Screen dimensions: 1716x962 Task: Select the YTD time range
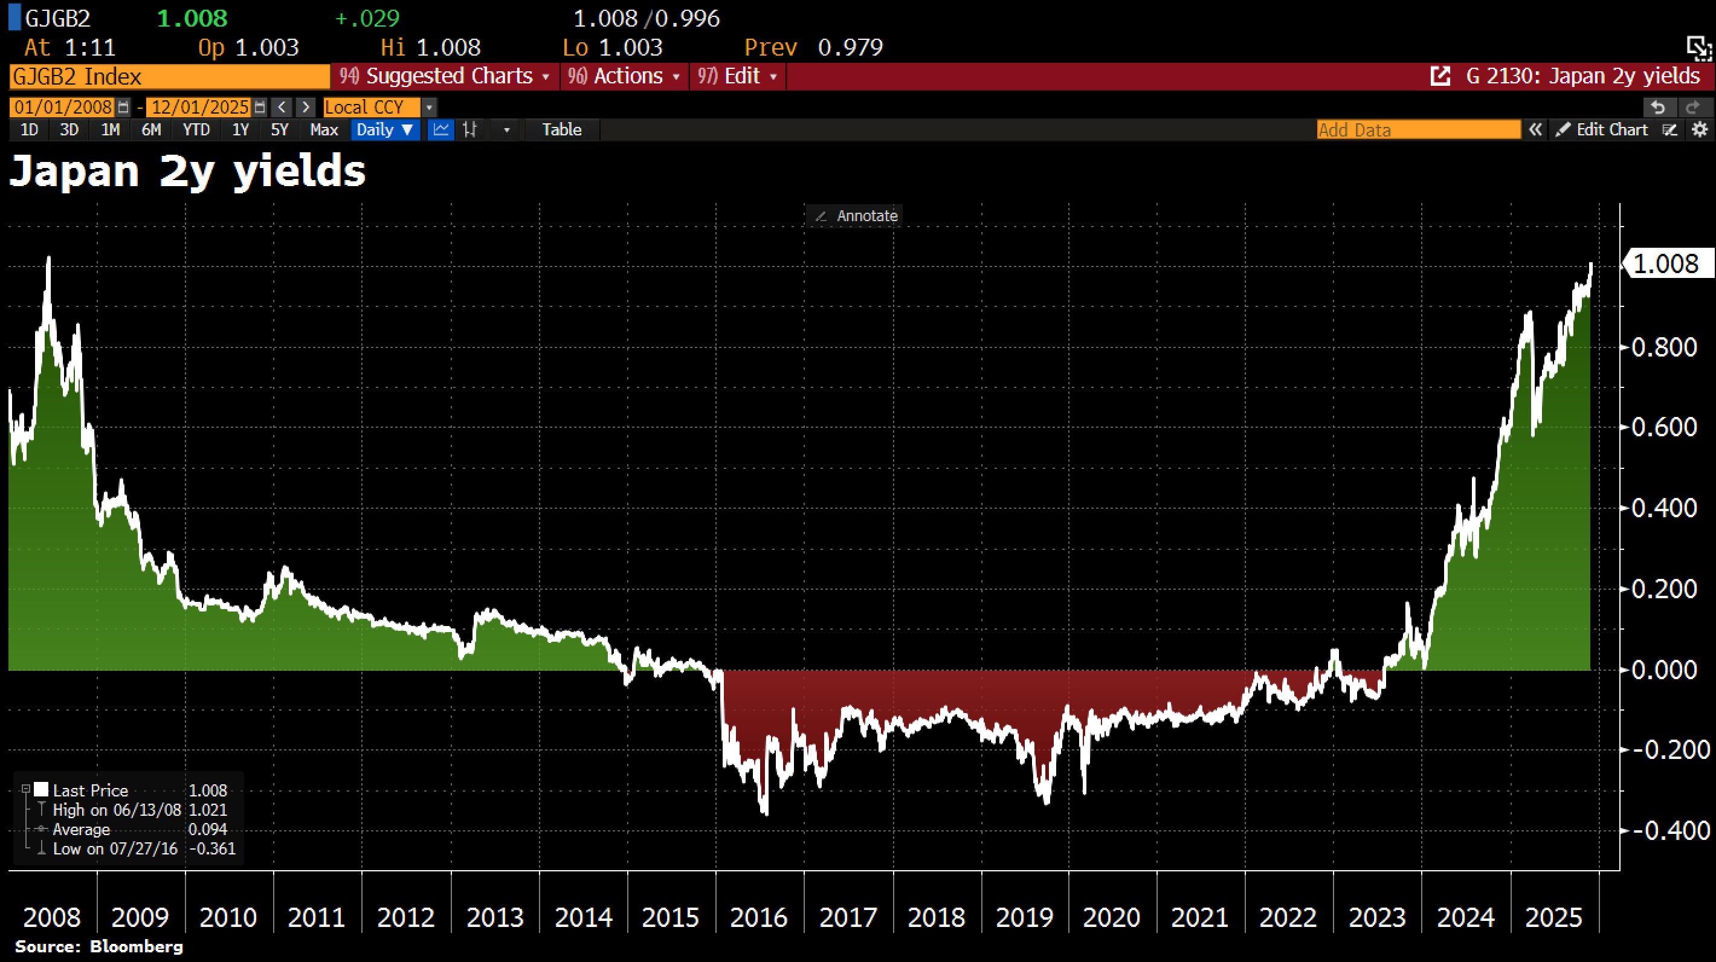(x=196, y=129)
